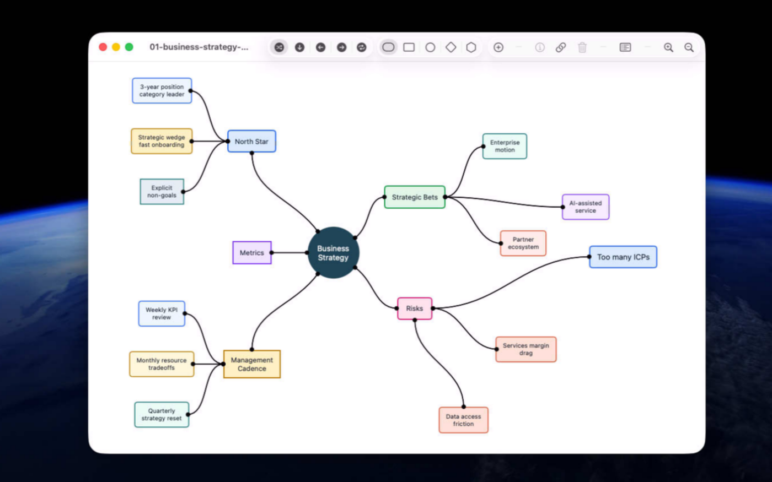Screen dimensions: 772x482
Task: Click the link connection icon
Action: click(x=561, y=47)
